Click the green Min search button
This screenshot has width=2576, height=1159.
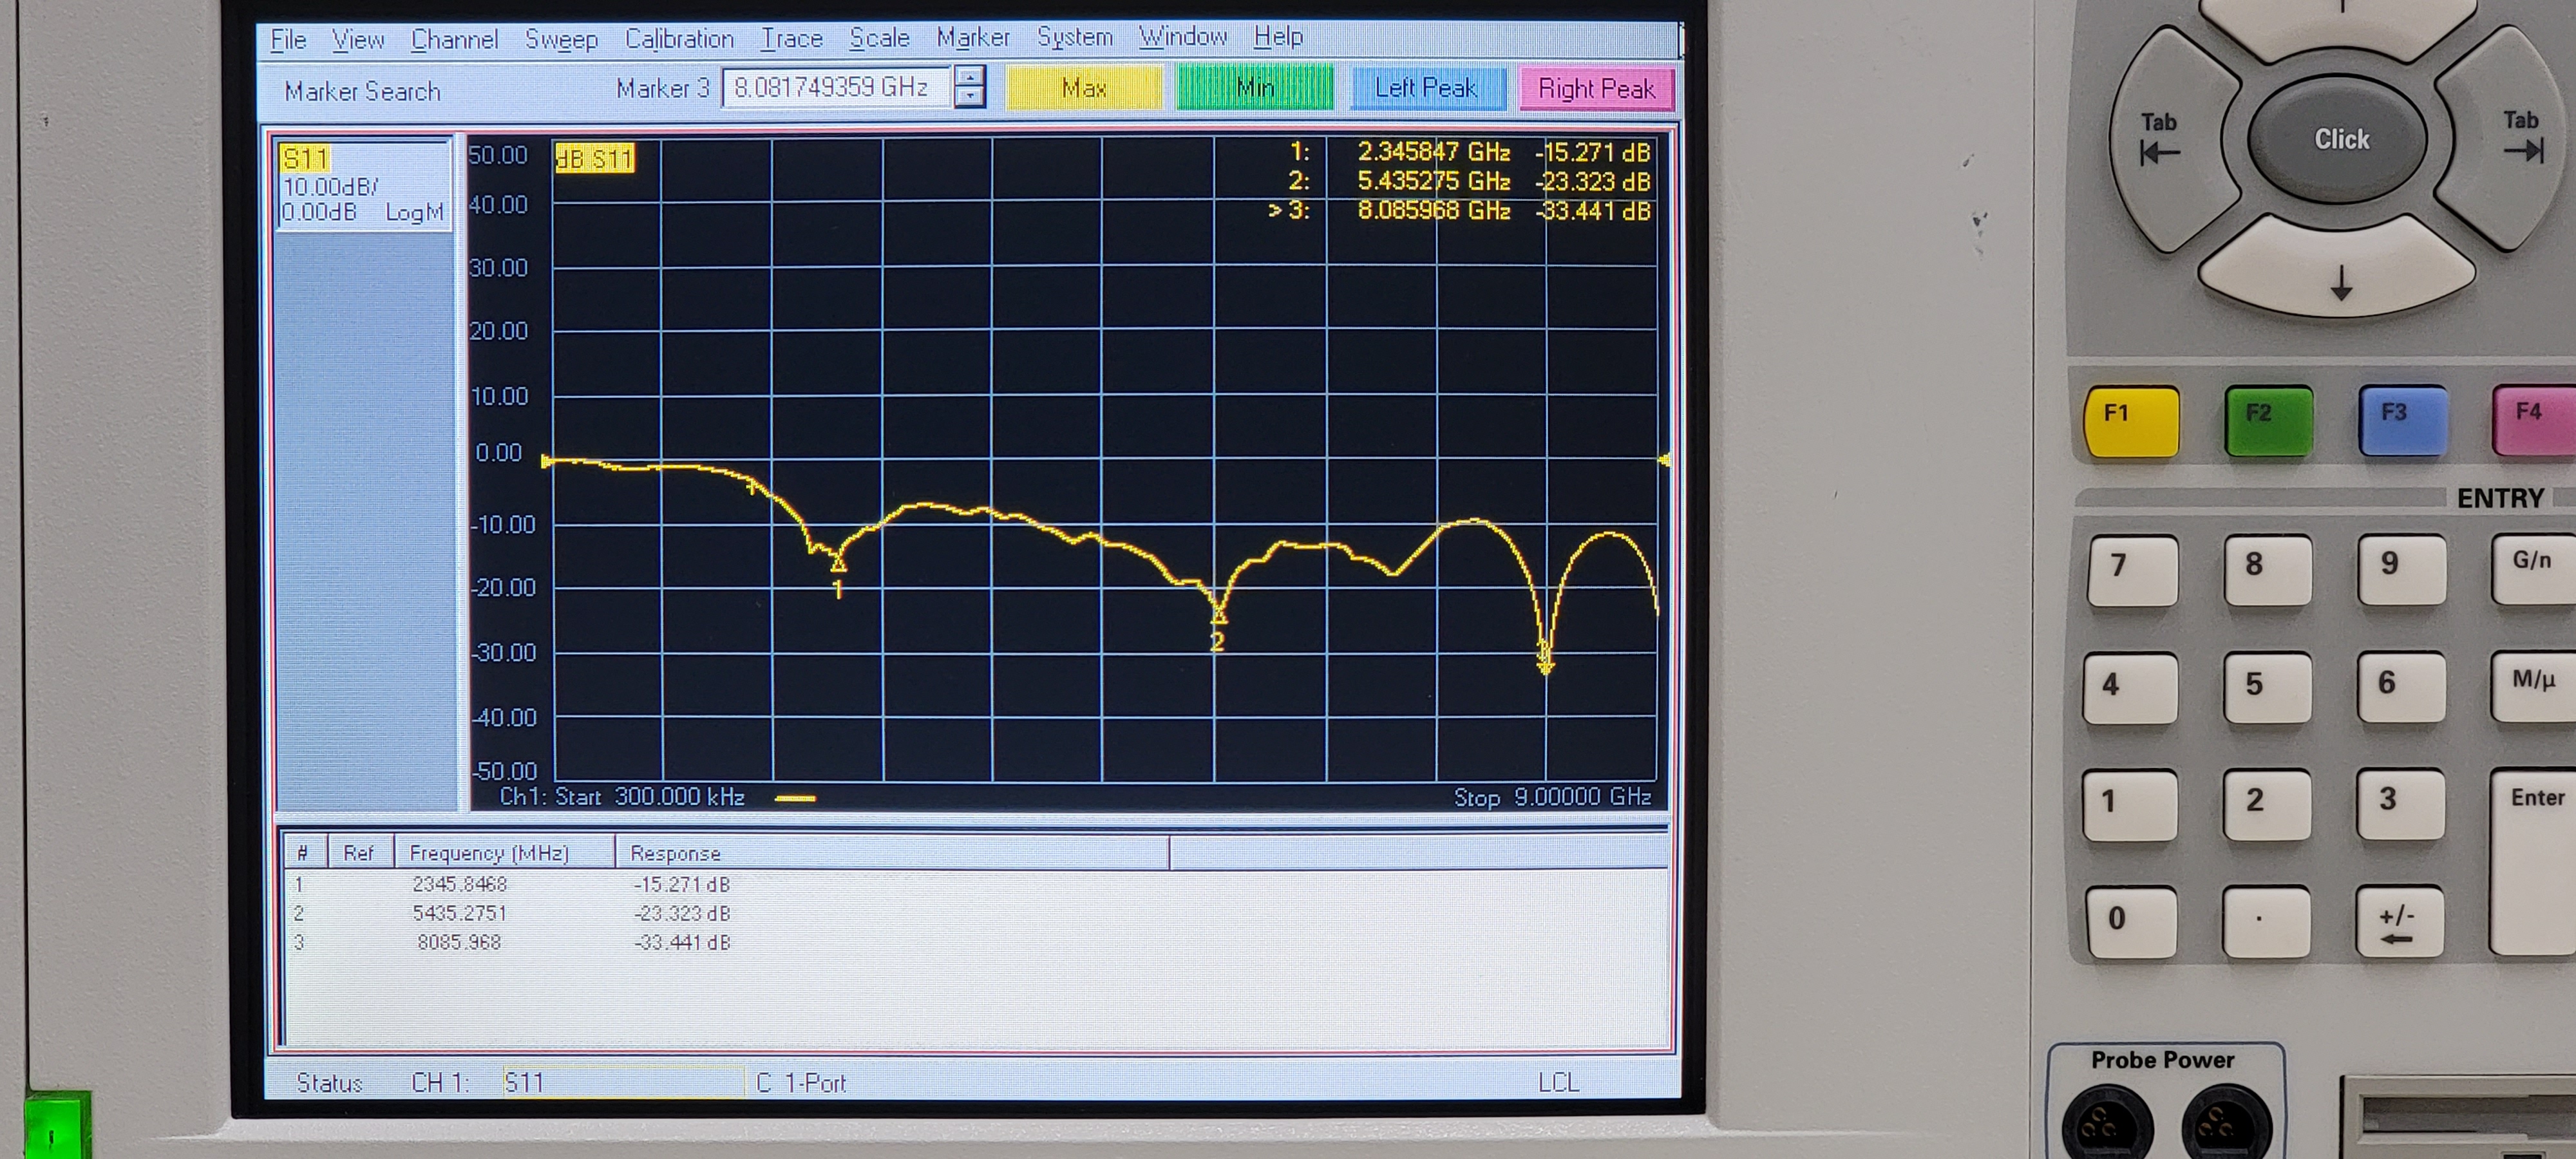pos(1254,88)
